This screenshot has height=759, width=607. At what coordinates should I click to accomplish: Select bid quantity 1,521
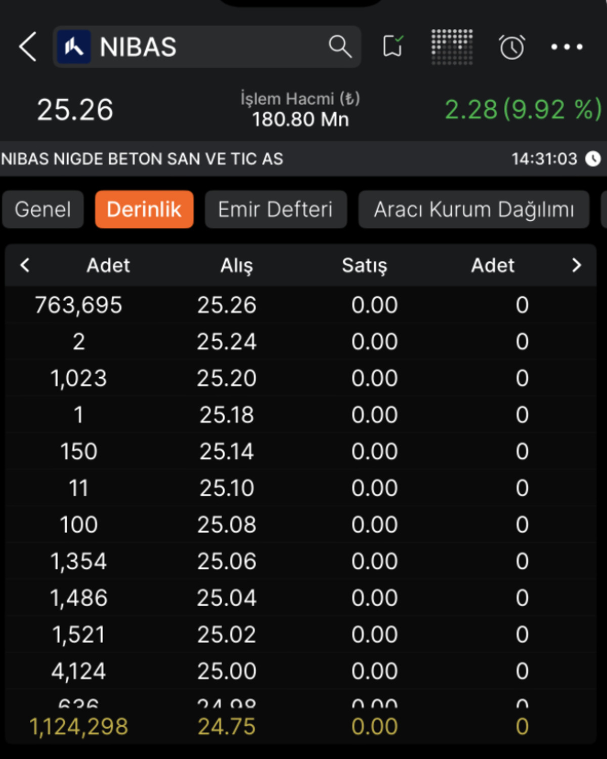(x=78, y=635)
